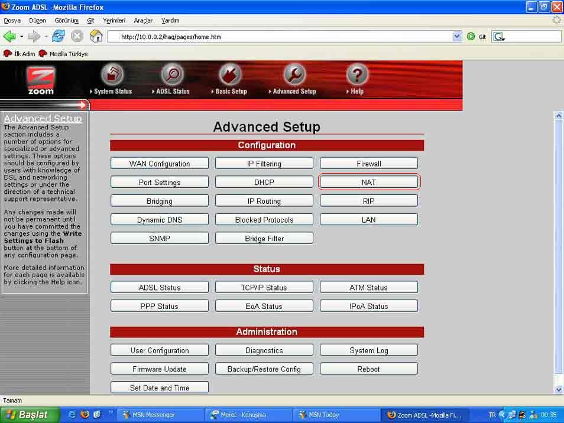This screenshot has height=423, width=564.
Task: Click the Port Settings button
Action: tap(160, 182)
